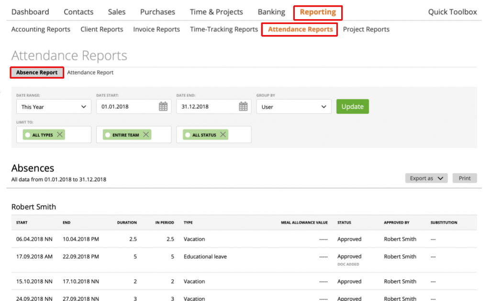The height and width of the screenshot is (301, 490).
Task: Open the This Year date range selector
Action: [54, 106]
